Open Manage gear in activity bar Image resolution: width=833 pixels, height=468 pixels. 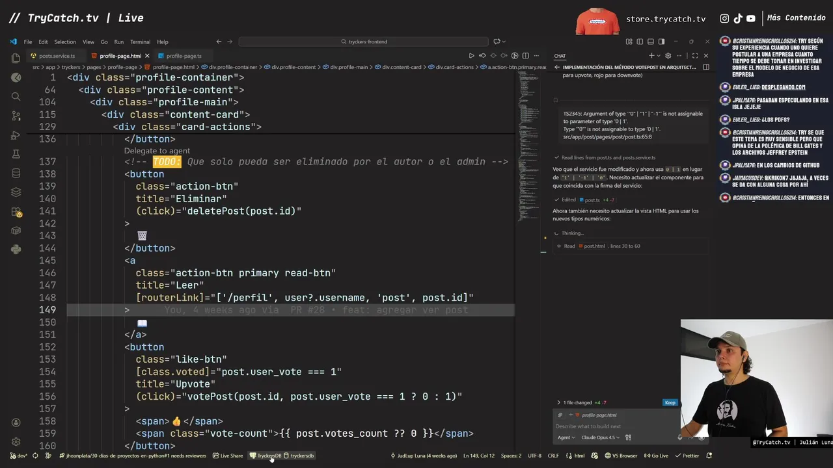16,441
